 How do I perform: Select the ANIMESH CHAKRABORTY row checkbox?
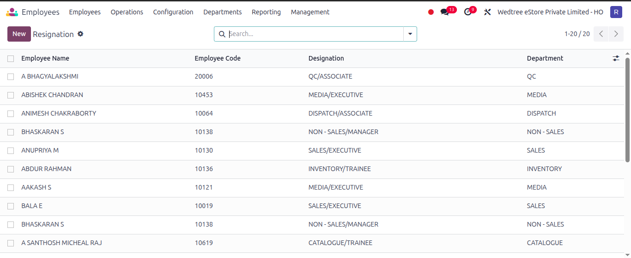11,114
